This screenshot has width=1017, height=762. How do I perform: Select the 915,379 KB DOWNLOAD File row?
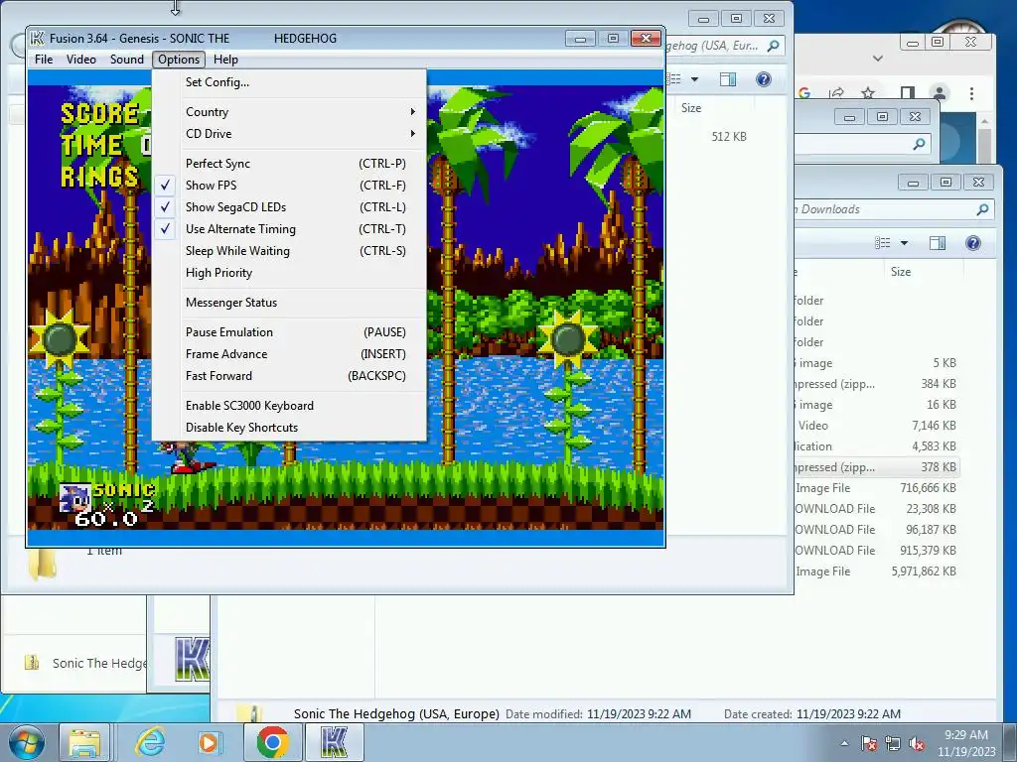876,551
